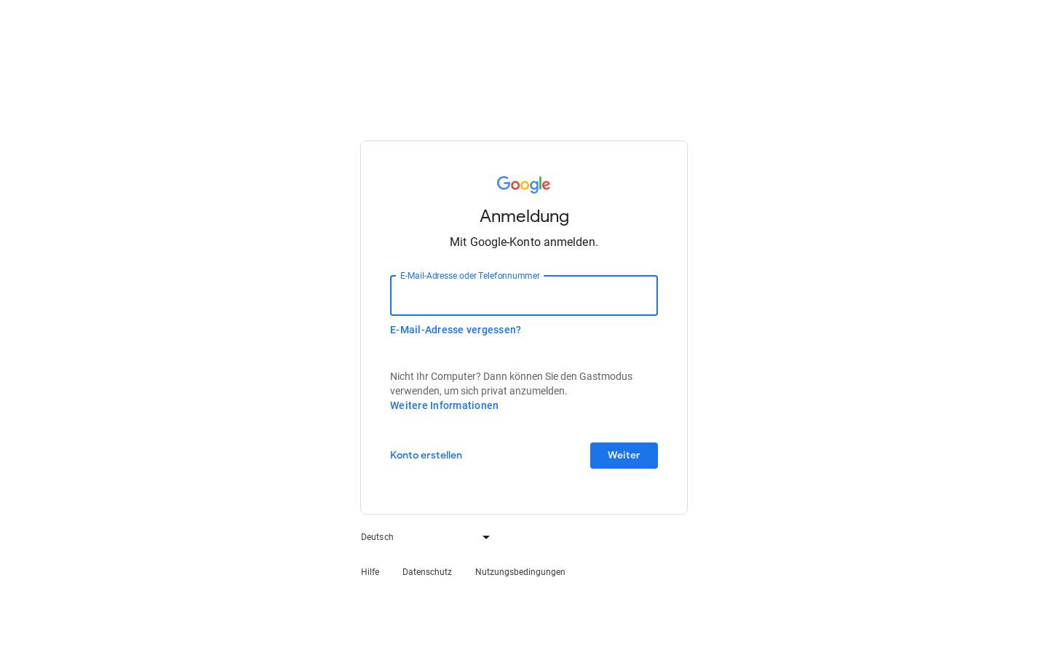Focus the email or phone number field
Screen dimensions: 1048x655
point(524,297)
